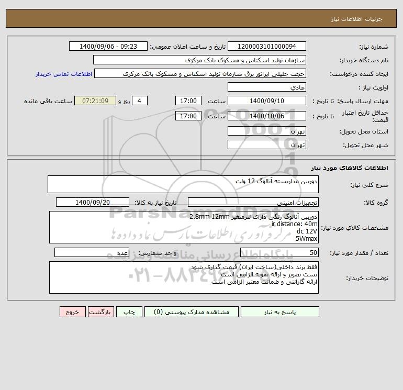This screenshot has width=403, height=390.
Task: Click the پاسخ به نیاز button
Action: click(280, 312)
